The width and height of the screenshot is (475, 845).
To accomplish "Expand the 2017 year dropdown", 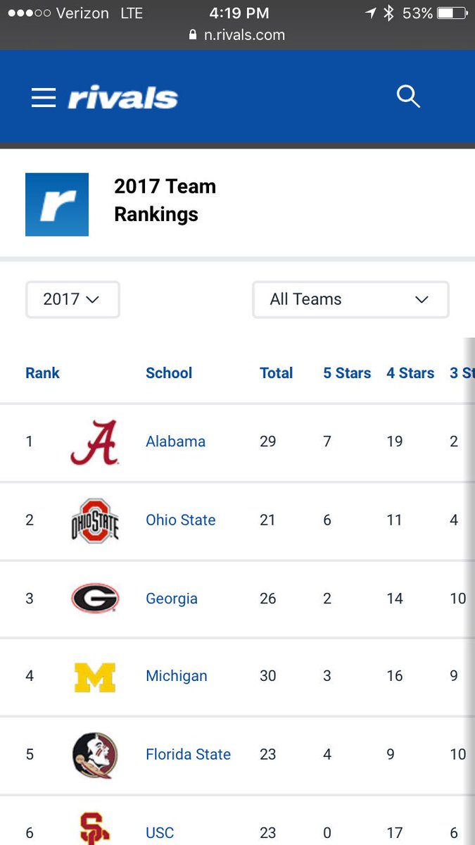I will click(x=72, y=299).
